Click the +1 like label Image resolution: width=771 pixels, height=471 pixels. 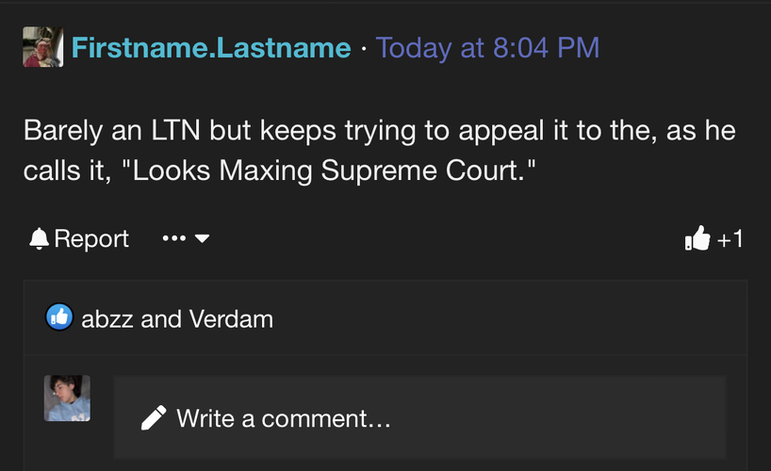pyautogui.click(x=730, y=239)
